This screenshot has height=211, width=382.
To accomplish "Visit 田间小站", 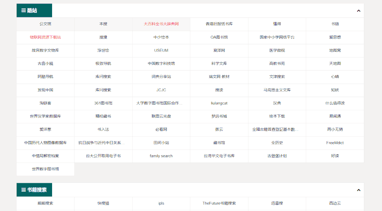I will [161, 143].
